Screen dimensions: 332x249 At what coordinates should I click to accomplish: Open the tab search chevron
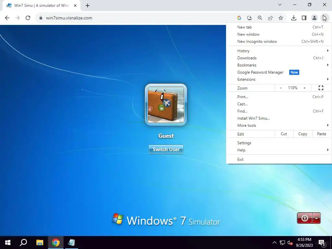pyautogui.click(x=280, y=5)
